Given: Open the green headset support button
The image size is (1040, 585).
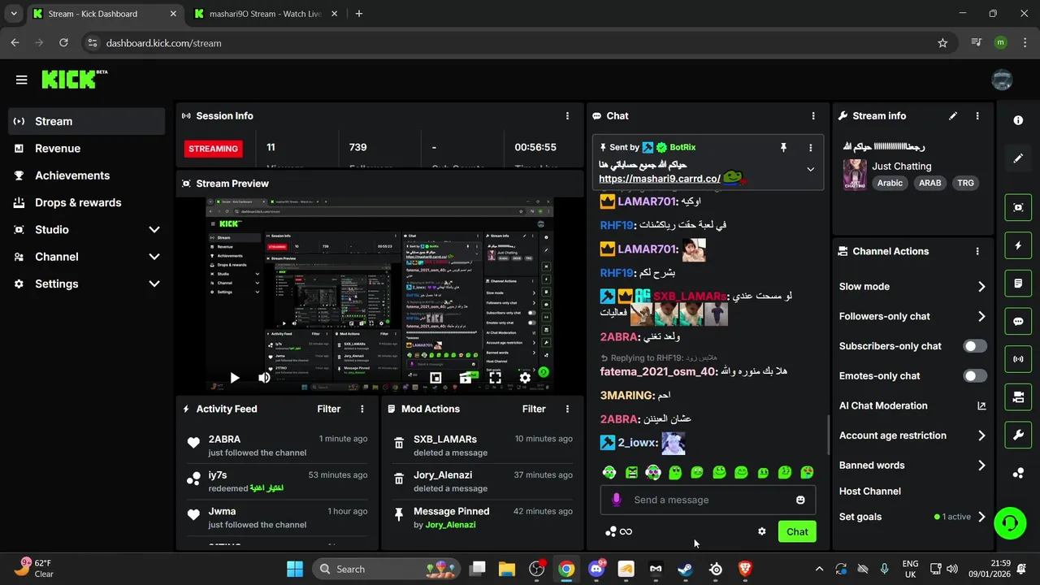Looking at the screenshot, I should pyautogui.click(x=1010, y=522).
